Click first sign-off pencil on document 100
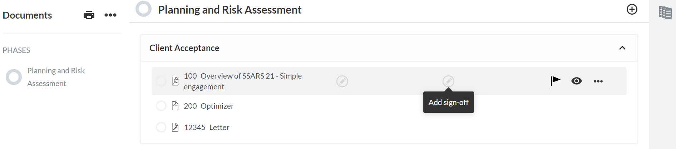The image size is (676, 149). 342,81
